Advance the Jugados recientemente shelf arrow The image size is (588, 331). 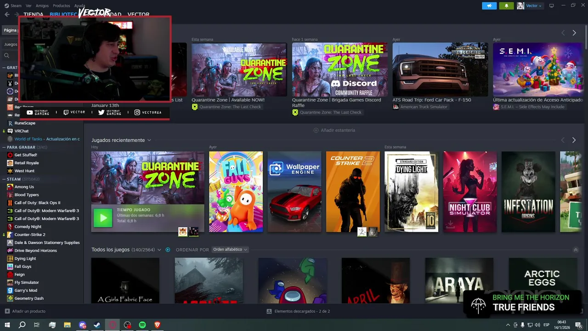point(574,140)
